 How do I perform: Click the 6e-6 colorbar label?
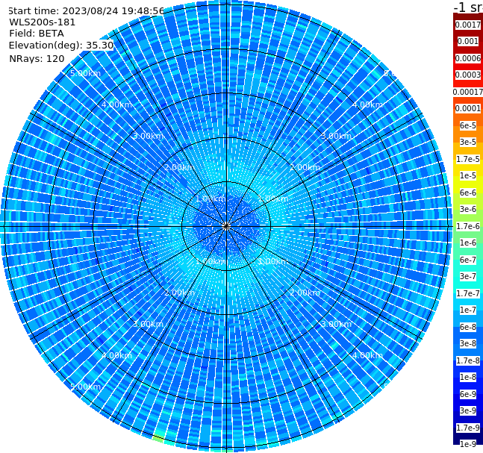point(468,193)
